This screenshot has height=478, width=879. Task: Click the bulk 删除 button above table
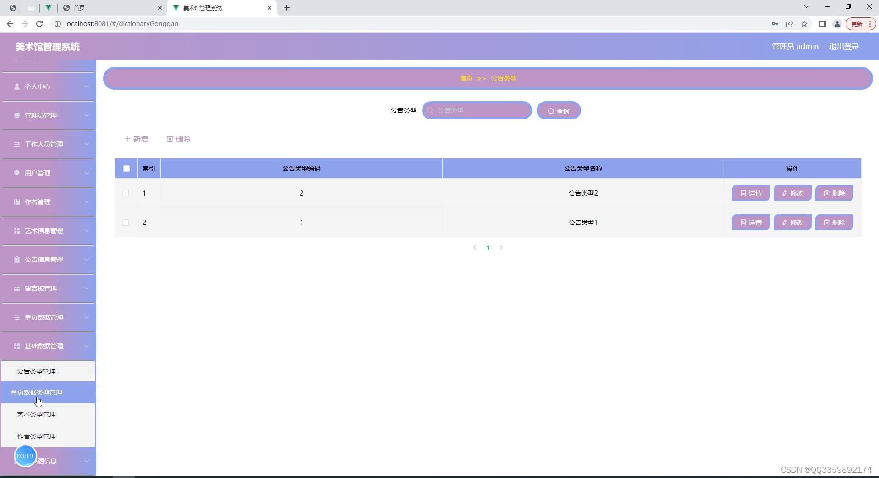click(x=179, y=139)
